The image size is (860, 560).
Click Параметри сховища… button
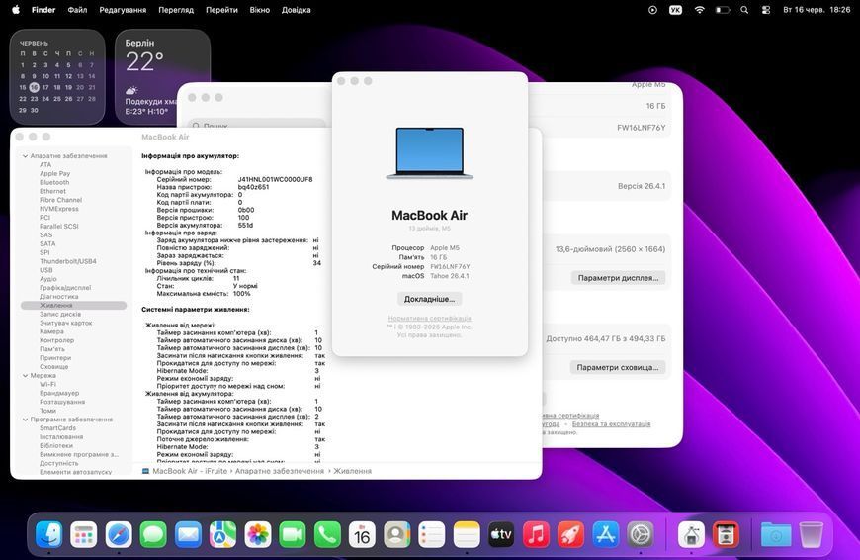coord(618,367)
